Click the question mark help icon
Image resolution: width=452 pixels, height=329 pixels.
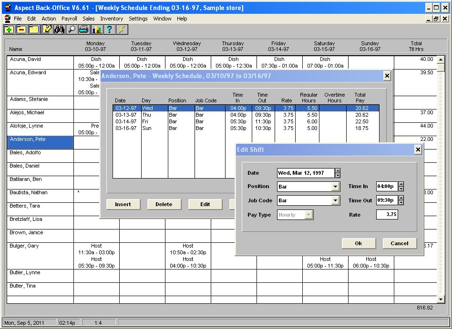(x=109, y=30)
